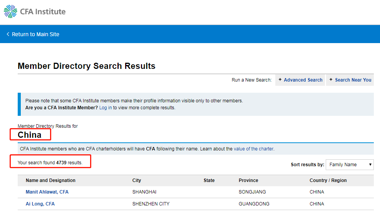Click the Country / Region column header
This screenshot has height=212, width=380.
[328, 180]
